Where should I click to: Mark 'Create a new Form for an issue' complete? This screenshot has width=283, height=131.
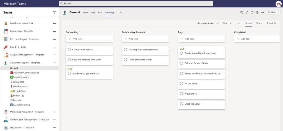pyautogui.click(x=181, y=53)
